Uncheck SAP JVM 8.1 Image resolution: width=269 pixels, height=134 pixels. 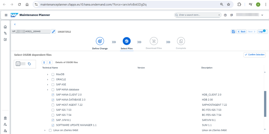pos(53,120)
